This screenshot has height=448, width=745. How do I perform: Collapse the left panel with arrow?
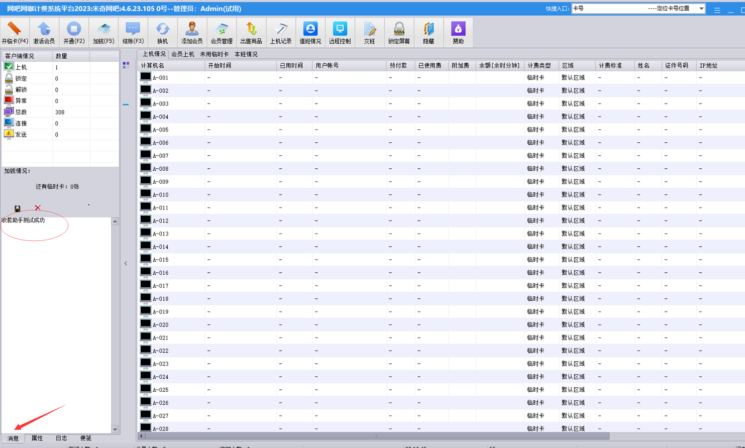coord(126,263)
